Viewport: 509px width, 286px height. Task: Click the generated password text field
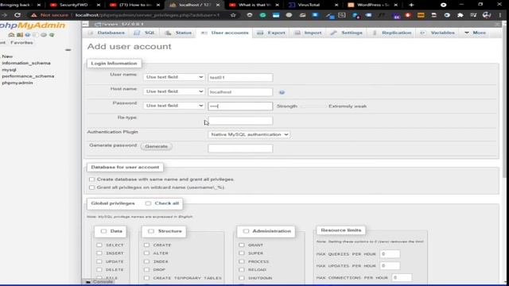click(x=240, y=149)
